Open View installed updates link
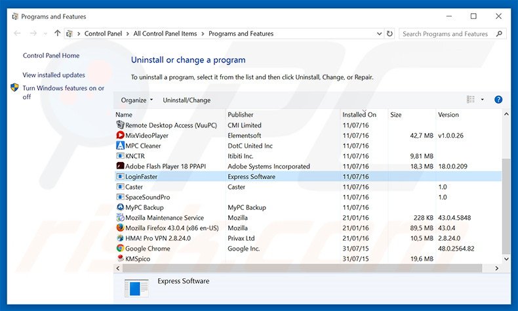518x311 pixels. pos(54,75)
